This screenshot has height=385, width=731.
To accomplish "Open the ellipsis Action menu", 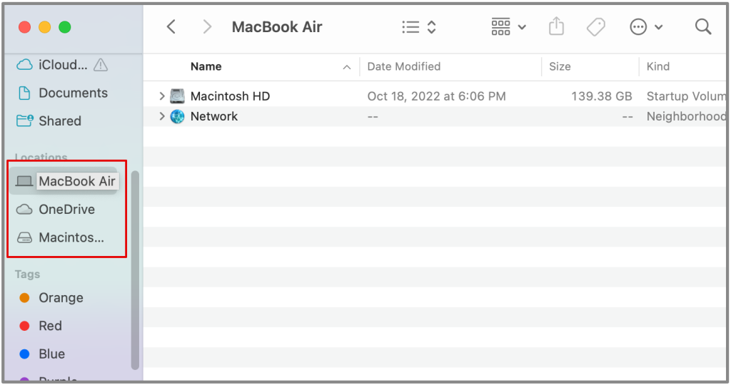I will click(x=638, y=27).
